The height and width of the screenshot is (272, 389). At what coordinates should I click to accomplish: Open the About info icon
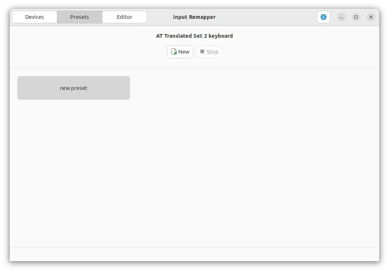323,17
